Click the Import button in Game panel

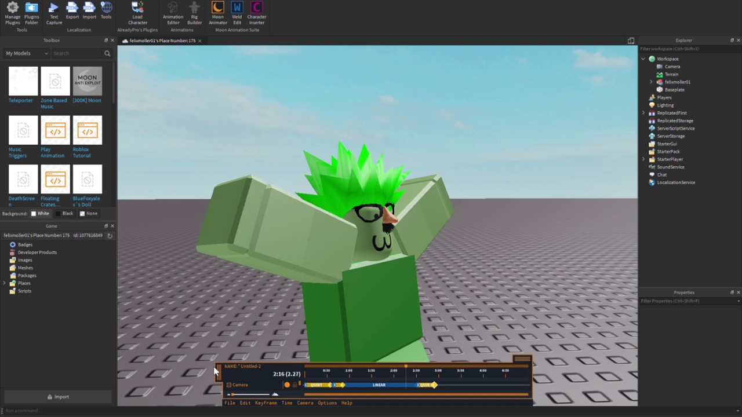pos(58,397)
